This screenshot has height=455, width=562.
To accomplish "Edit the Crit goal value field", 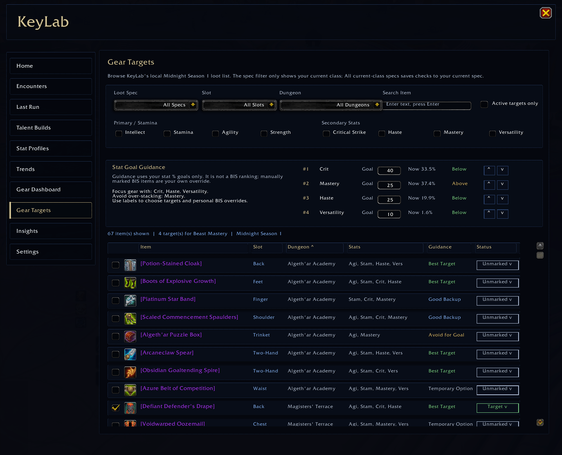I will [389, 171].
